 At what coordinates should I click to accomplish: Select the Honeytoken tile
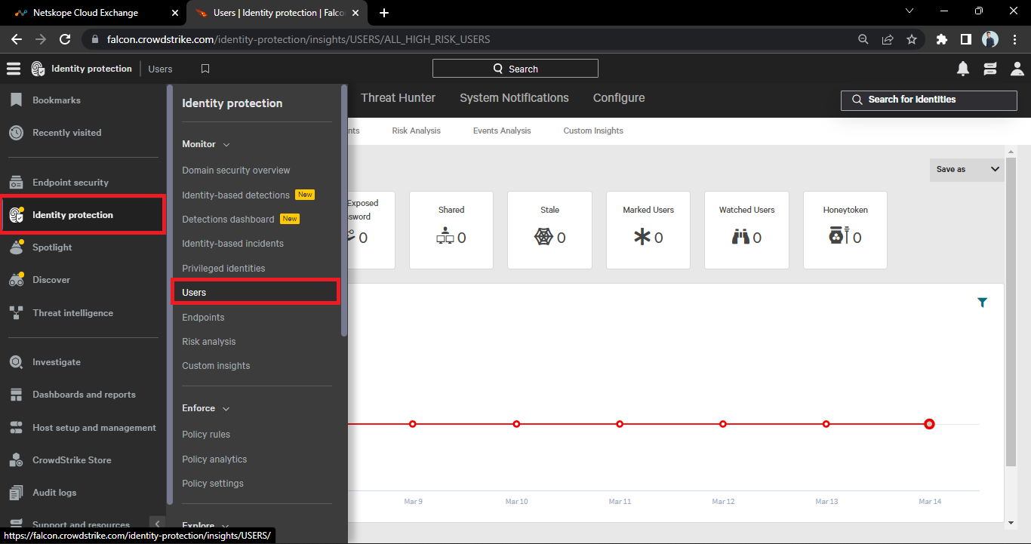[845, 229]
